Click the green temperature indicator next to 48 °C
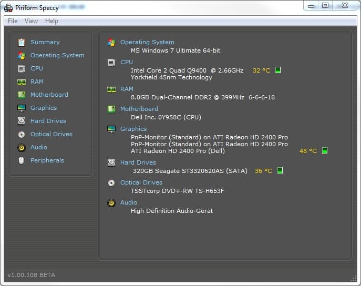 325,150
